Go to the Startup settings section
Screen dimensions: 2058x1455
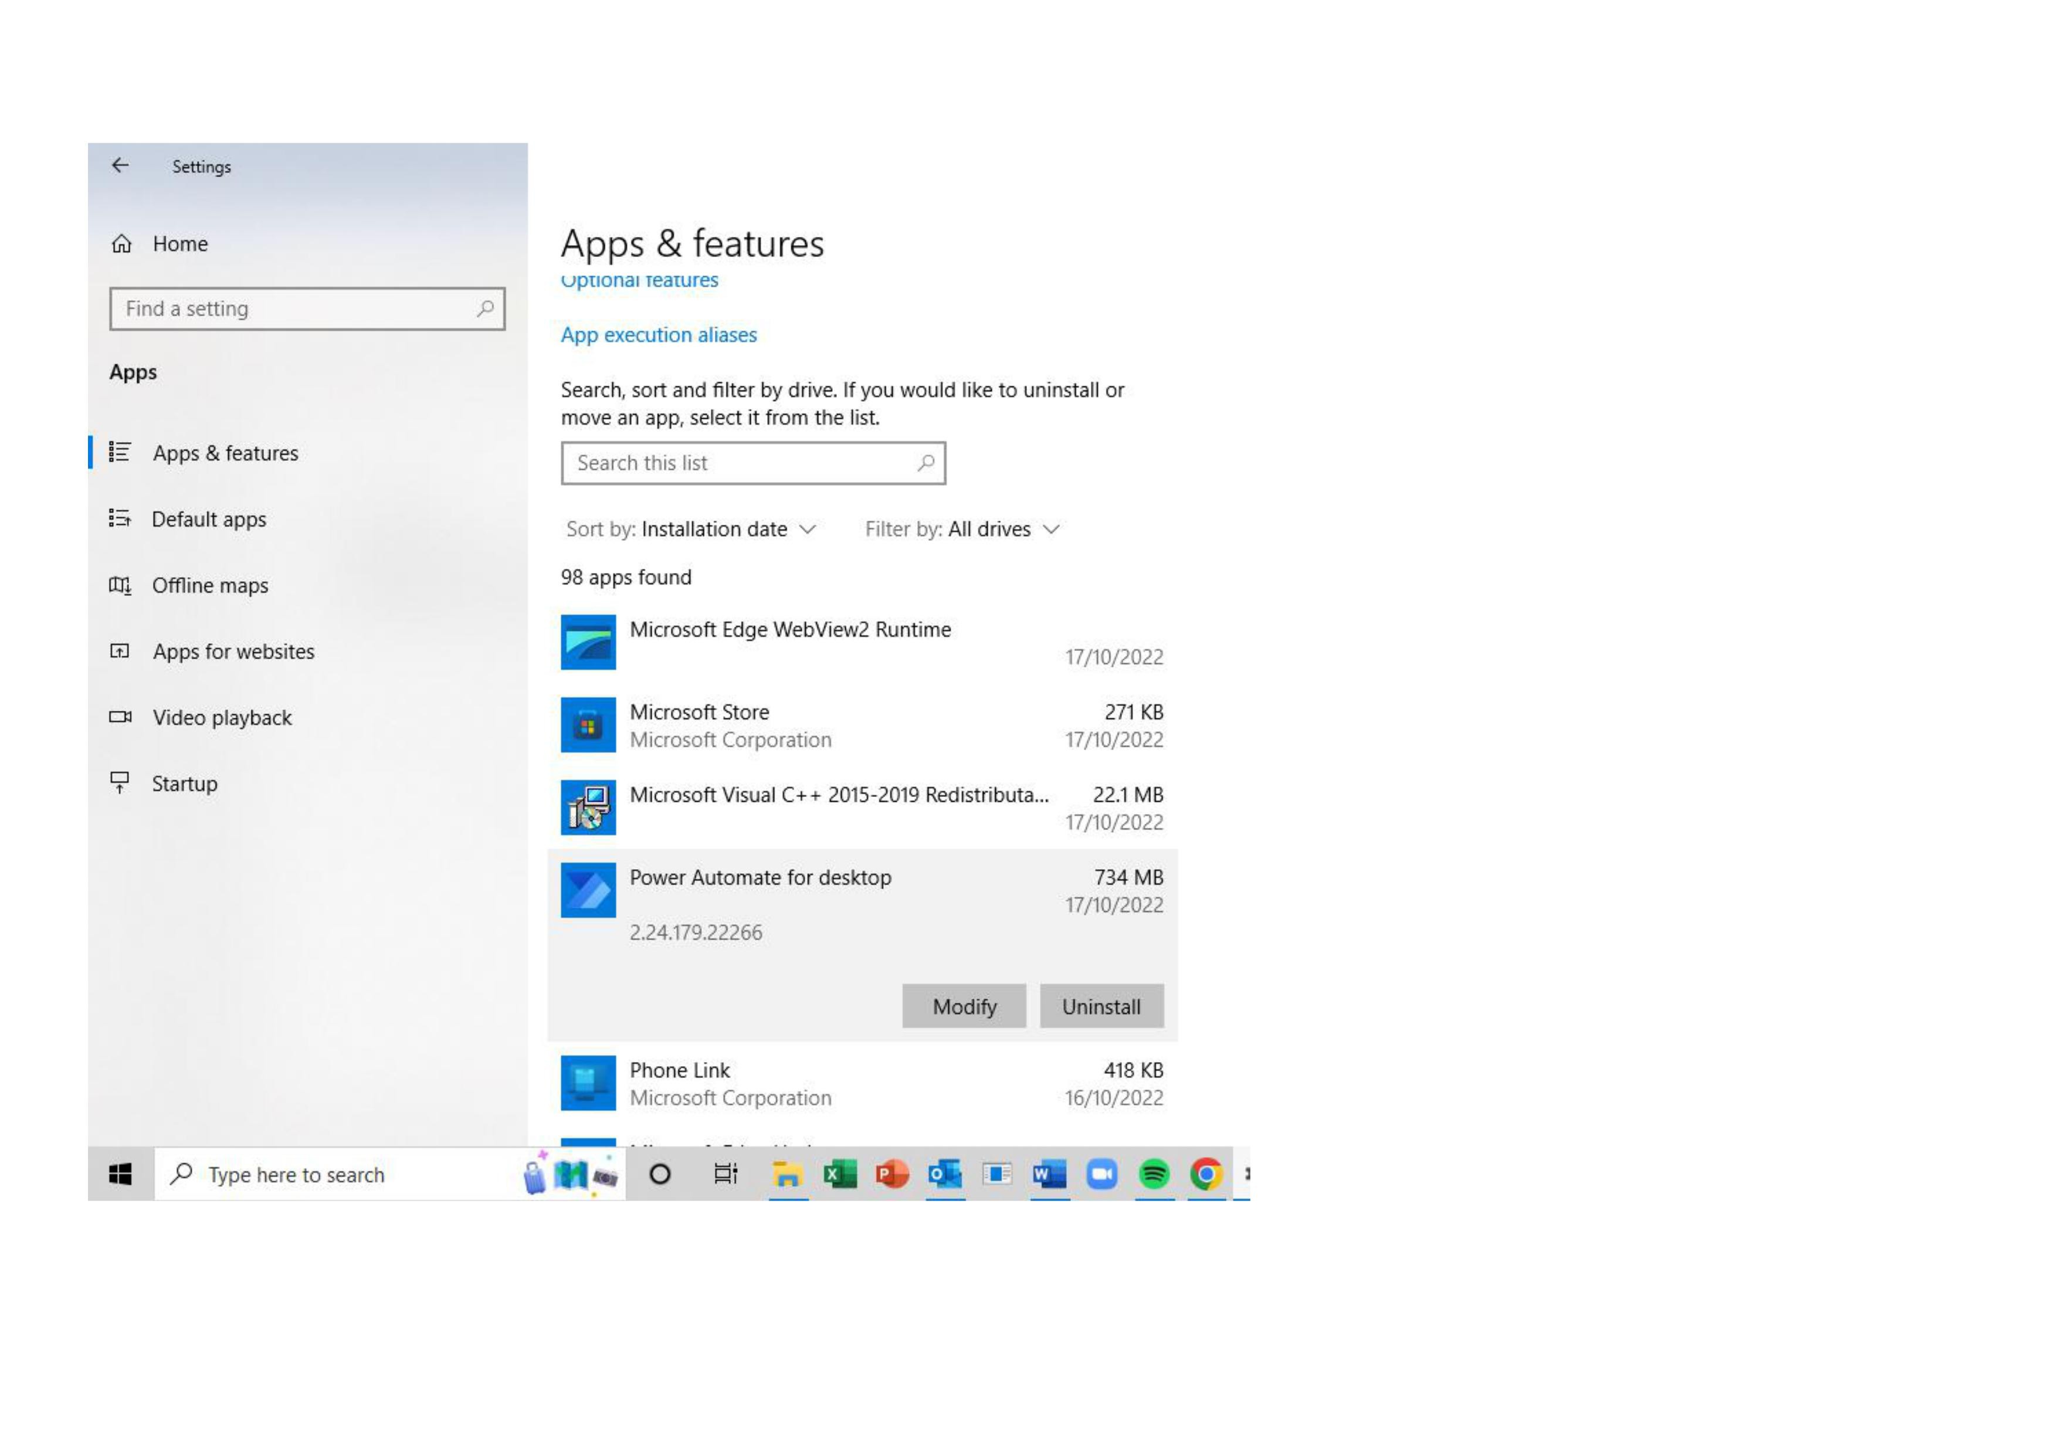tap(185, 784)
